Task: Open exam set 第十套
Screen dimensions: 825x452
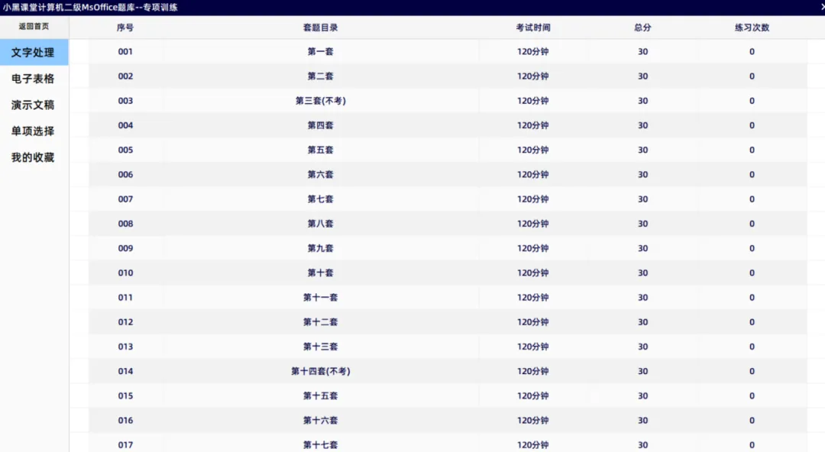Action: point(320,273)
